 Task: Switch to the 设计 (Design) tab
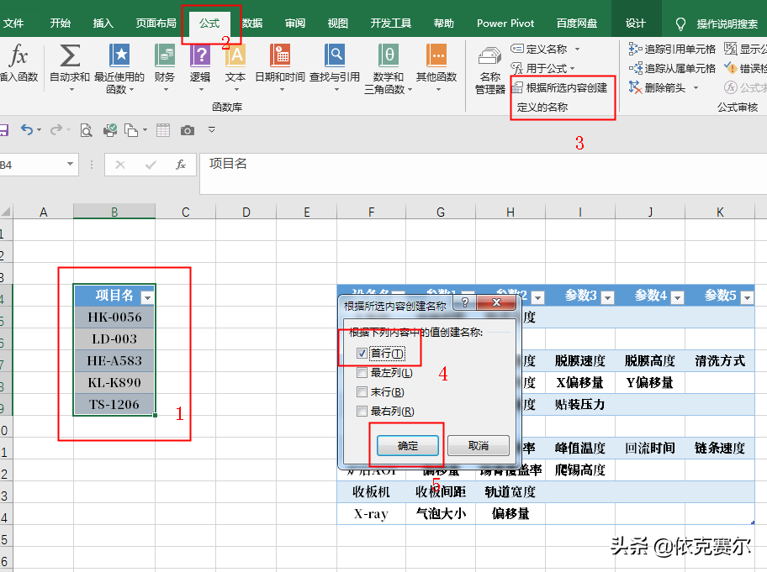coord(636,23)
